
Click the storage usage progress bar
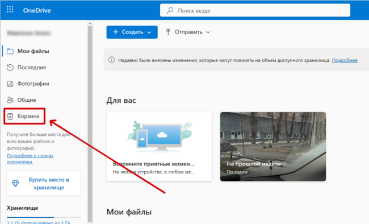tap(44, 217)
